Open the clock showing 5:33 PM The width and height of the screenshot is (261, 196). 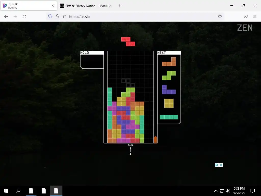pyautogui.click(x=239, y=191)
